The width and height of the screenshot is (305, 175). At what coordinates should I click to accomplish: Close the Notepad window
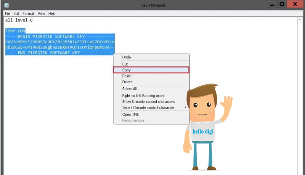[x=295, y=4]
